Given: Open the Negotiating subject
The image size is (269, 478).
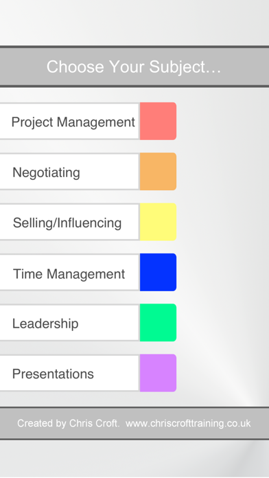Looking at the screenshot, I should (x=69, y=172).
